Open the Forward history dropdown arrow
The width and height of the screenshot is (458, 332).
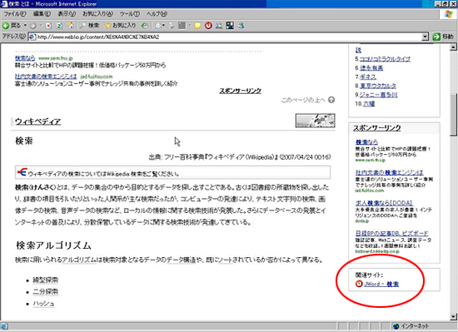tap(41, 26)
